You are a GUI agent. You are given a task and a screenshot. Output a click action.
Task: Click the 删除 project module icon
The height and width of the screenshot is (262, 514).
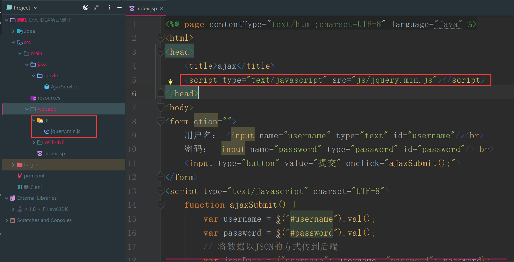point(13,20)
